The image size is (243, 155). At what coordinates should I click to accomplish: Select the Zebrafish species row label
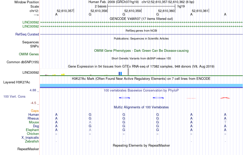[x=32, y=141]
